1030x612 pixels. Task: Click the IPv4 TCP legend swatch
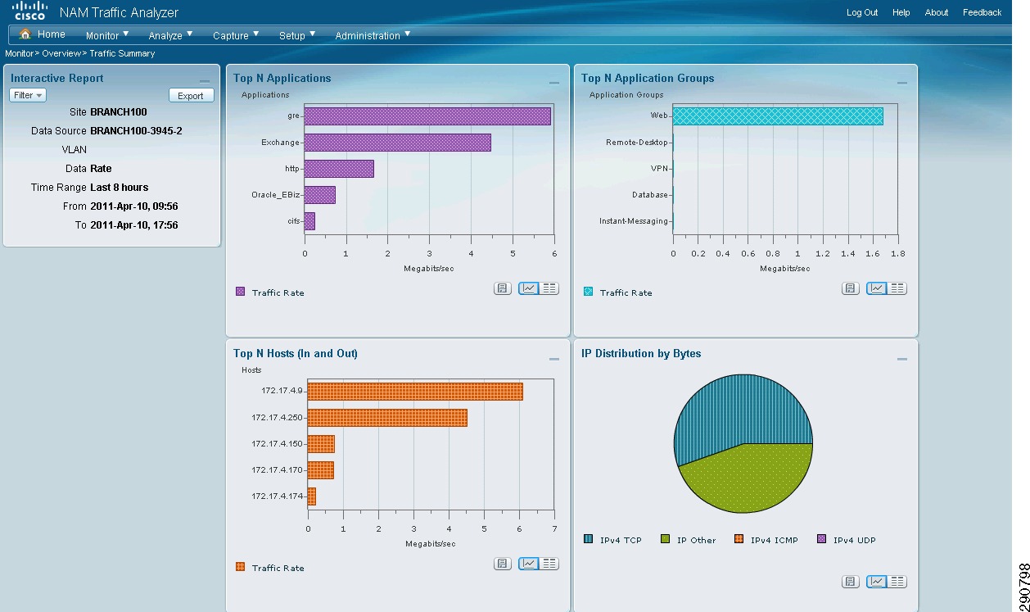click(589, 539)
